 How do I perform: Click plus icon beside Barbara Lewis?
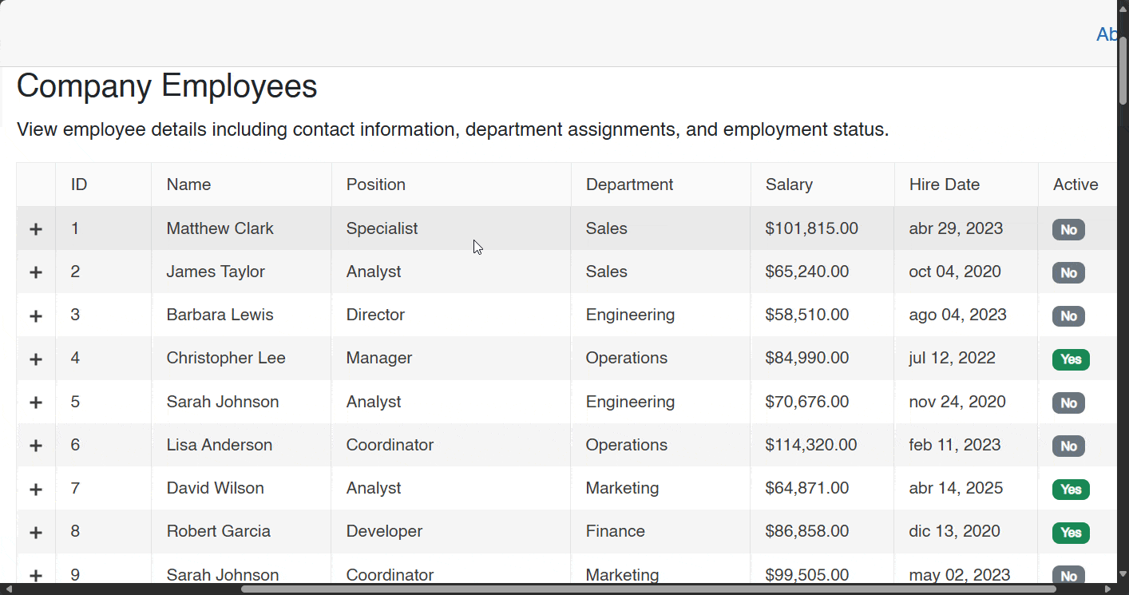36,315
